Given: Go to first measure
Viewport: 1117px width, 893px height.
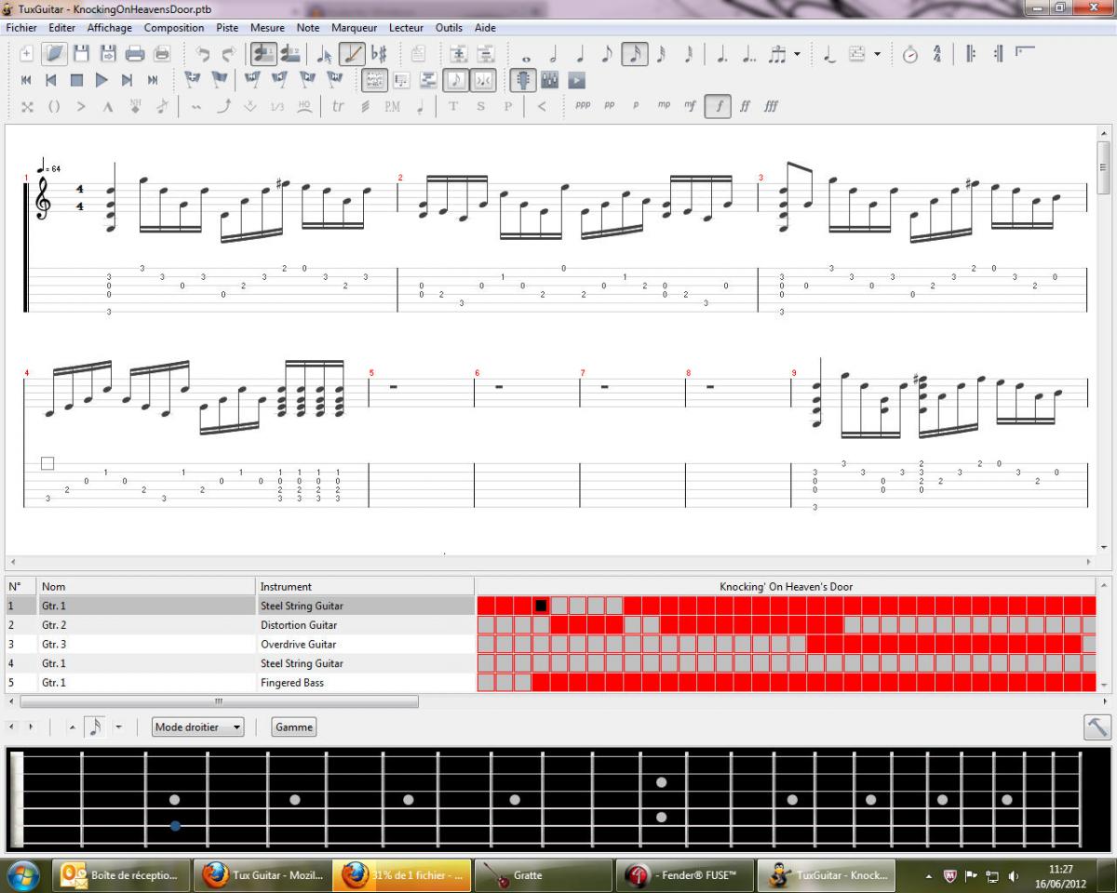Looking at the screenshot, I should pyautogui.click(x=27, y=80).
